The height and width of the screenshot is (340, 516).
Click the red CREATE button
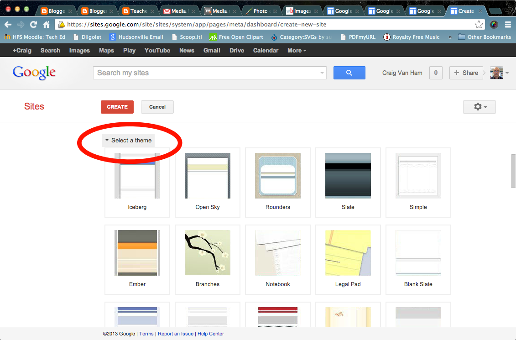pyautogui.click(x=117, y=107)
